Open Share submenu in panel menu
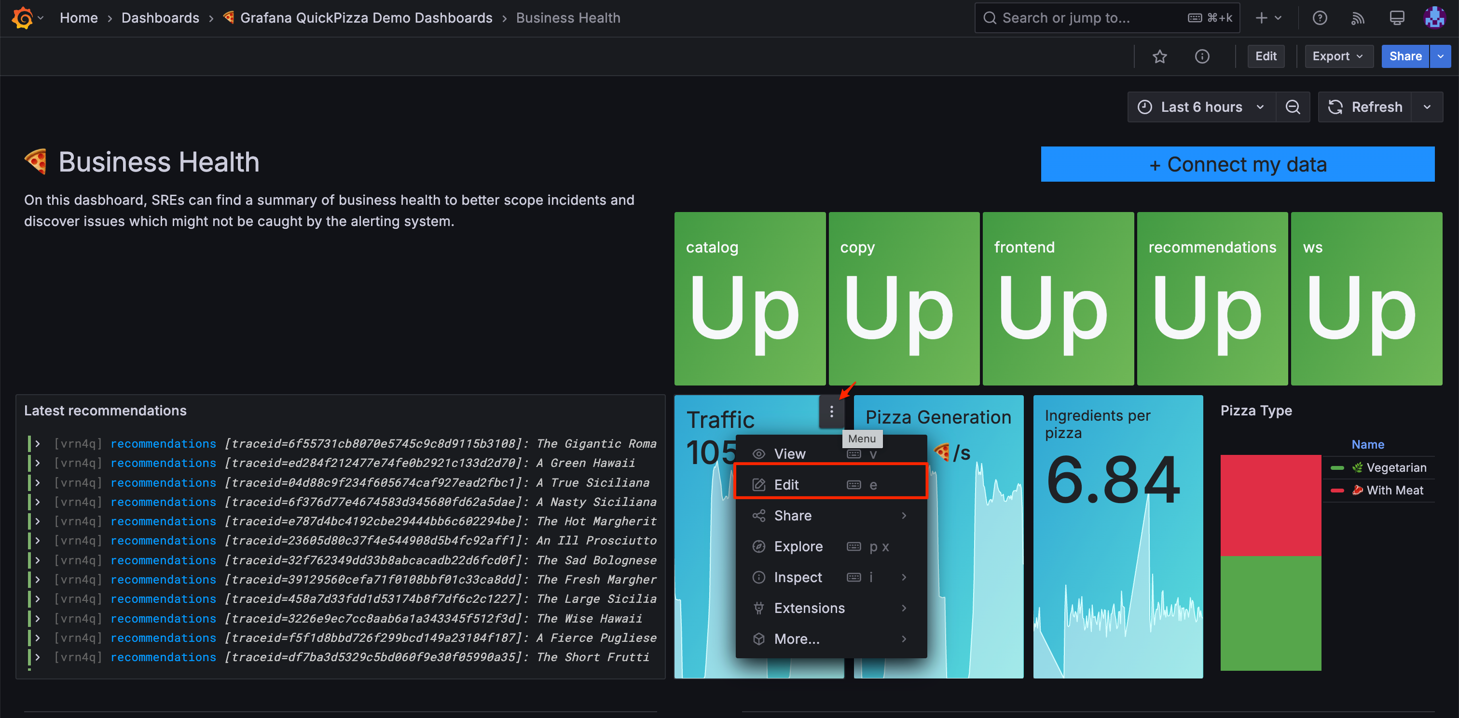The height and width of the screenshot is (718, 1459). (830, 516)
